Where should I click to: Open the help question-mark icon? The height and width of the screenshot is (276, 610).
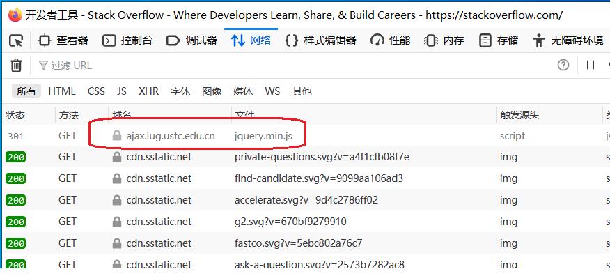(563, 65)
